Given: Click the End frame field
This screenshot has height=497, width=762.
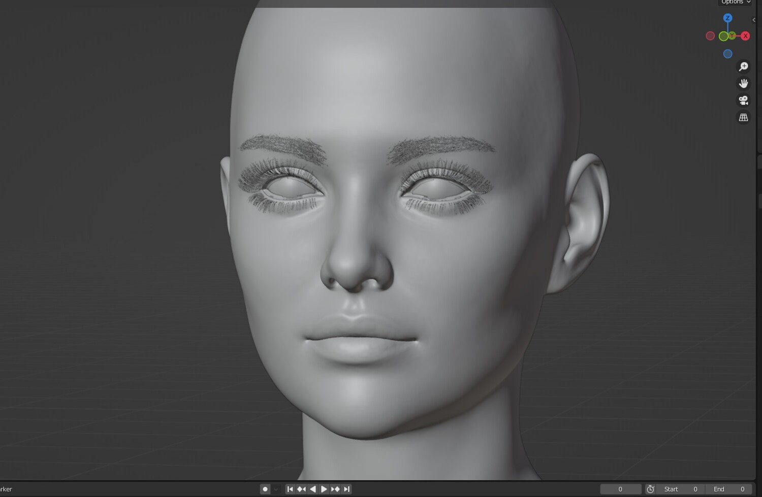Looking at the screenshot, I should pyautogui.click(x=729, y=489).
